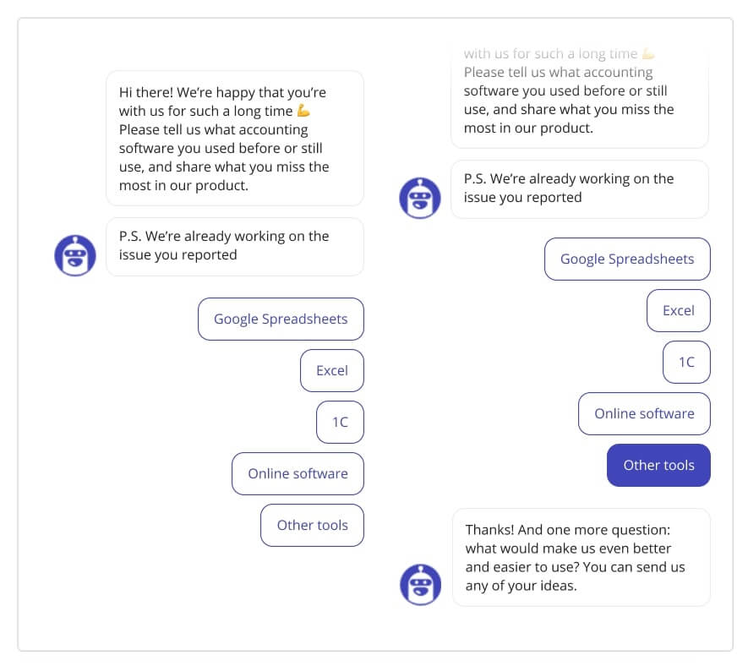Select Google Spreadsheets in left chat
The image size is (748, 666).
pyautogui.click(x=281, y=319)
